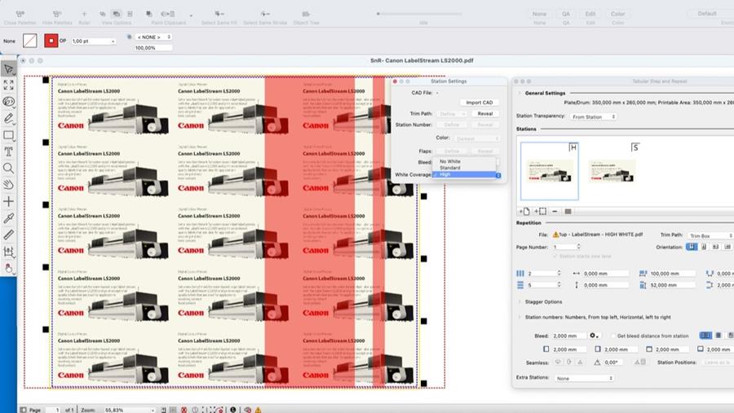Open the Color dropdown in Station Settings

476,138
